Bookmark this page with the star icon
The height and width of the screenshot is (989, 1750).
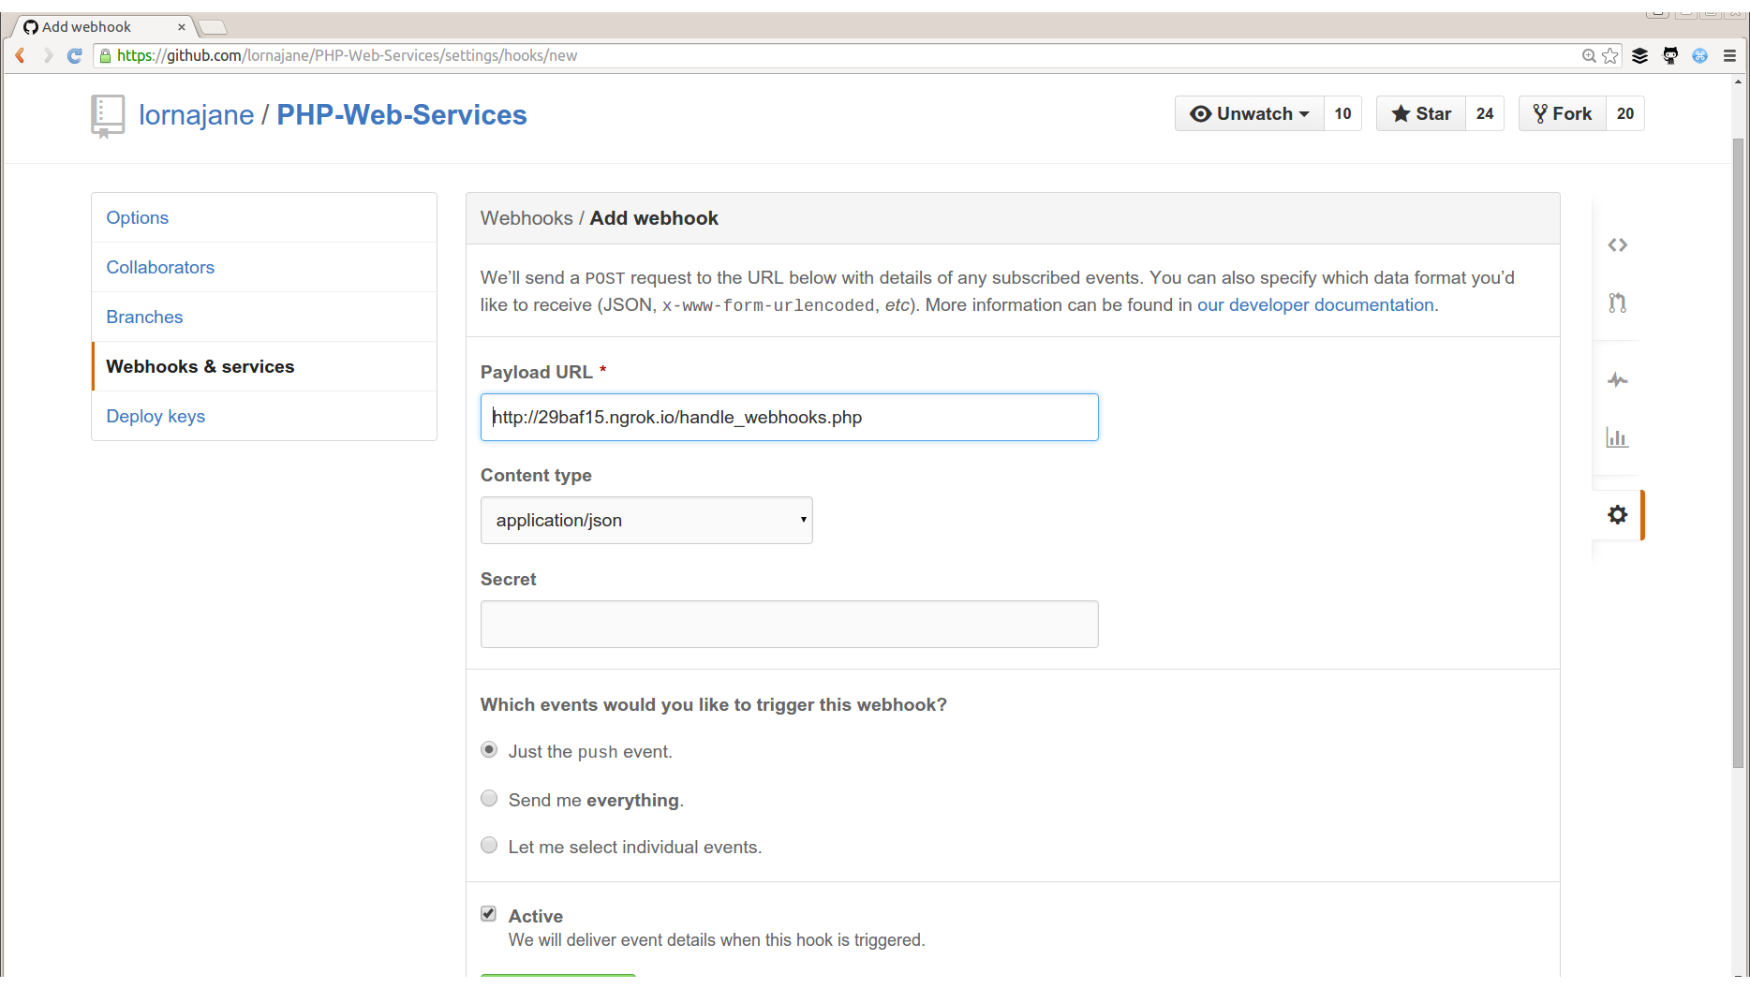coord(1610,56)
